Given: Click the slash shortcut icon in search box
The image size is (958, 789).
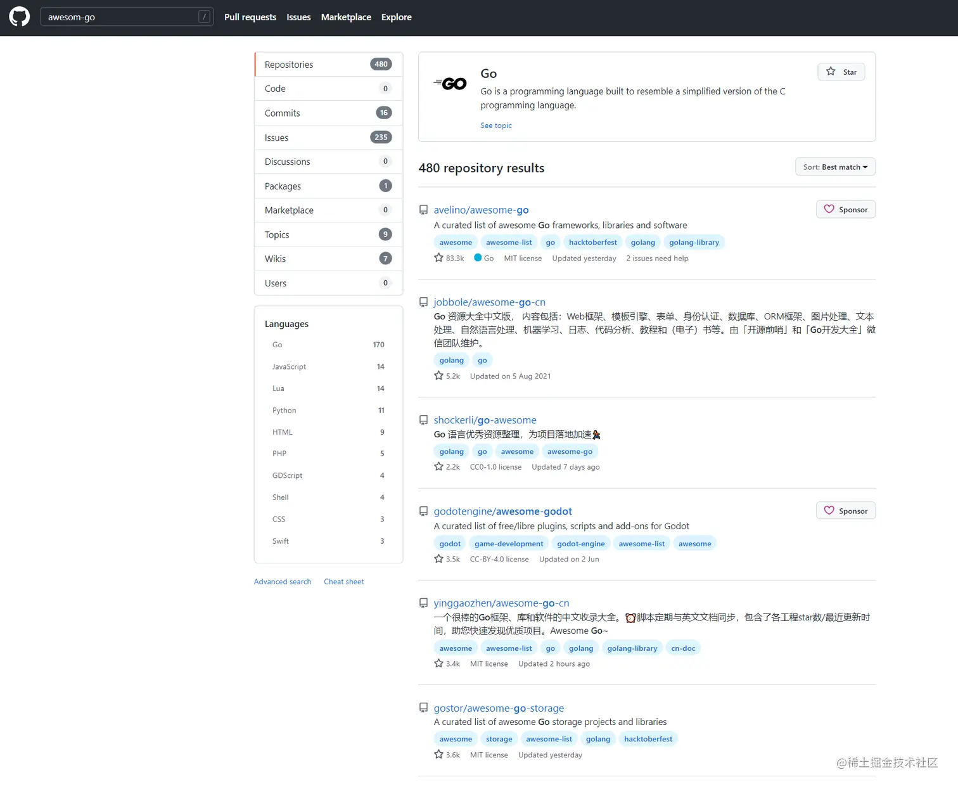Looking at the screenshot, I should click(204, 17).
